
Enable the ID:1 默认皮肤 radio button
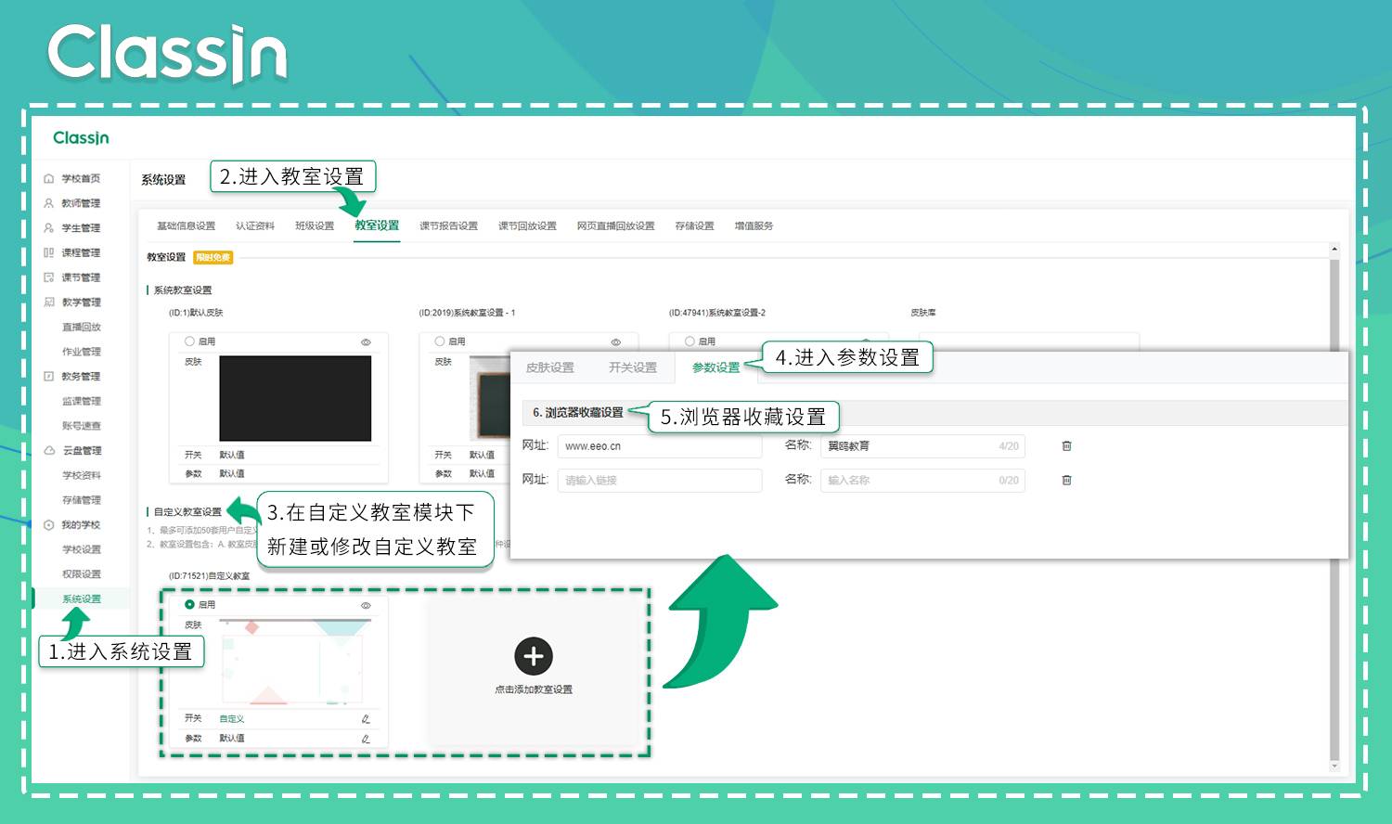(189, 341)
